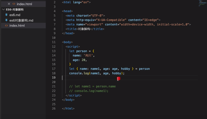The height and width of the screenshot is (119, 207).
Task: Click the closing </html> tag on line 26
Action: [x=68, y=109]
